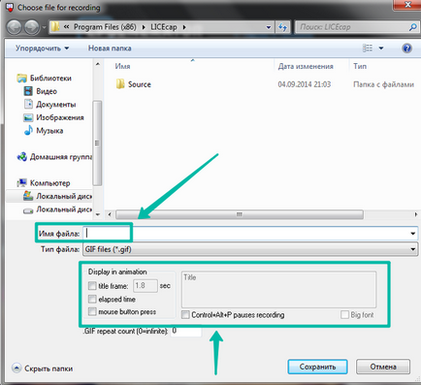The width and height of the screenshot is (421, 385).
Task: Click the search LICEcap field
Action: pyautogui.click(x=351, y=27)
